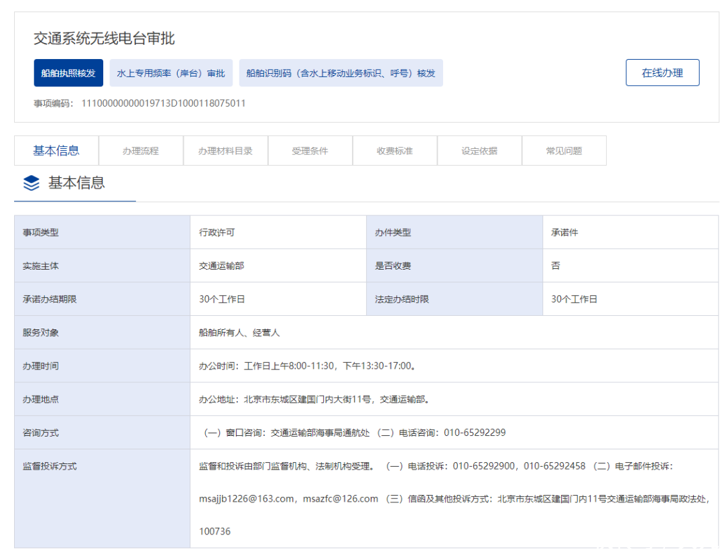View the 受理条件 tab

tap(310, 150)
